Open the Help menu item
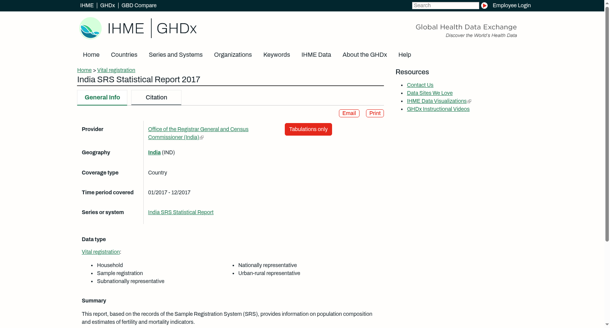Viewport: 610px width, 328px height. tap(405, 55)
